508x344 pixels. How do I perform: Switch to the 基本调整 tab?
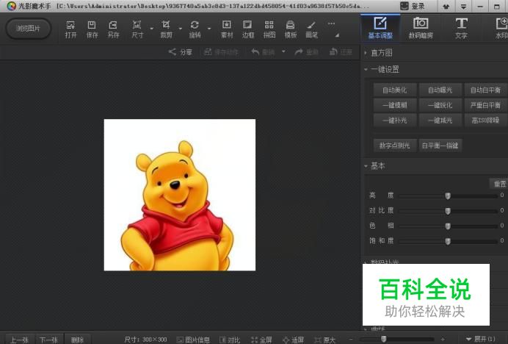[x=380, y=28]
